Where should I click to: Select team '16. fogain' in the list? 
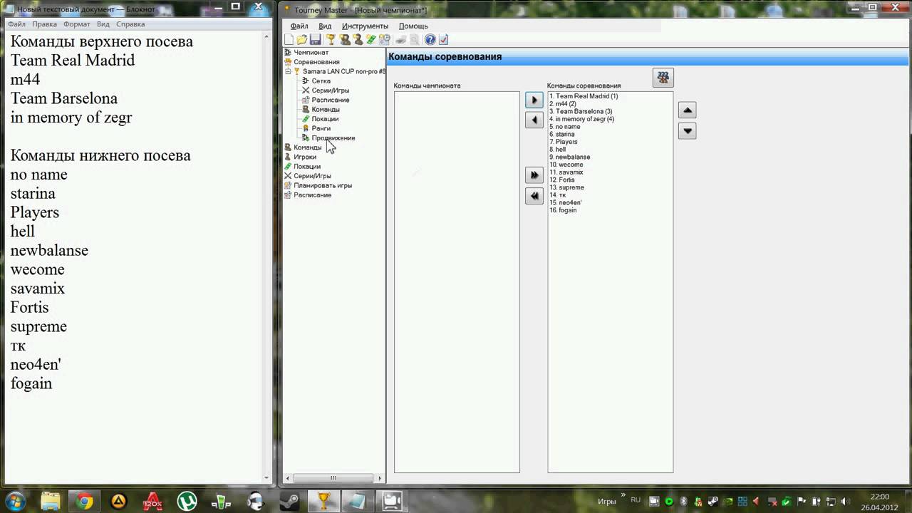563,210
